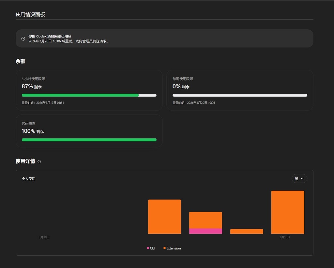Click the 余额 section heading
Viewport: 334px width, 268px height.
tap(21, 61)
